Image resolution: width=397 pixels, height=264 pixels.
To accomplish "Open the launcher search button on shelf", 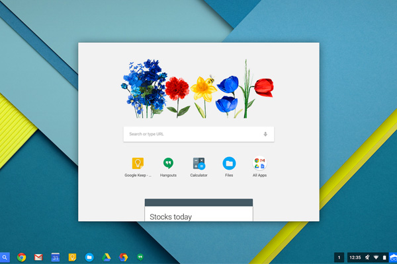I will 5,257.
